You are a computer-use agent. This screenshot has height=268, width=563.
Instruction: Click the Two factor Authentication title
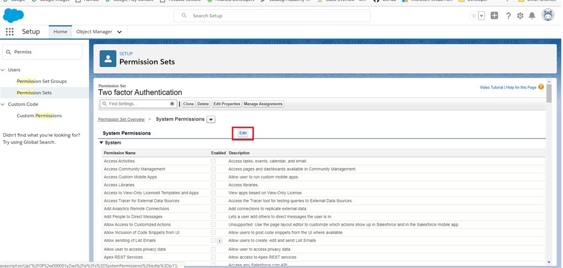(140, 92)
